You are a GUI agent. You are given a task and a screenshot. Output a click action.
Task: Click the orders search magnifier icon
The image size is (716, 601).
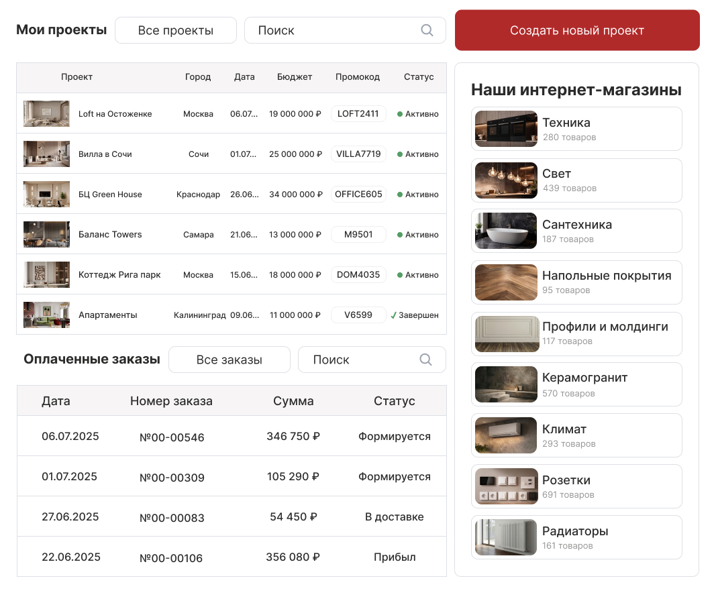(x=425, y=360)
